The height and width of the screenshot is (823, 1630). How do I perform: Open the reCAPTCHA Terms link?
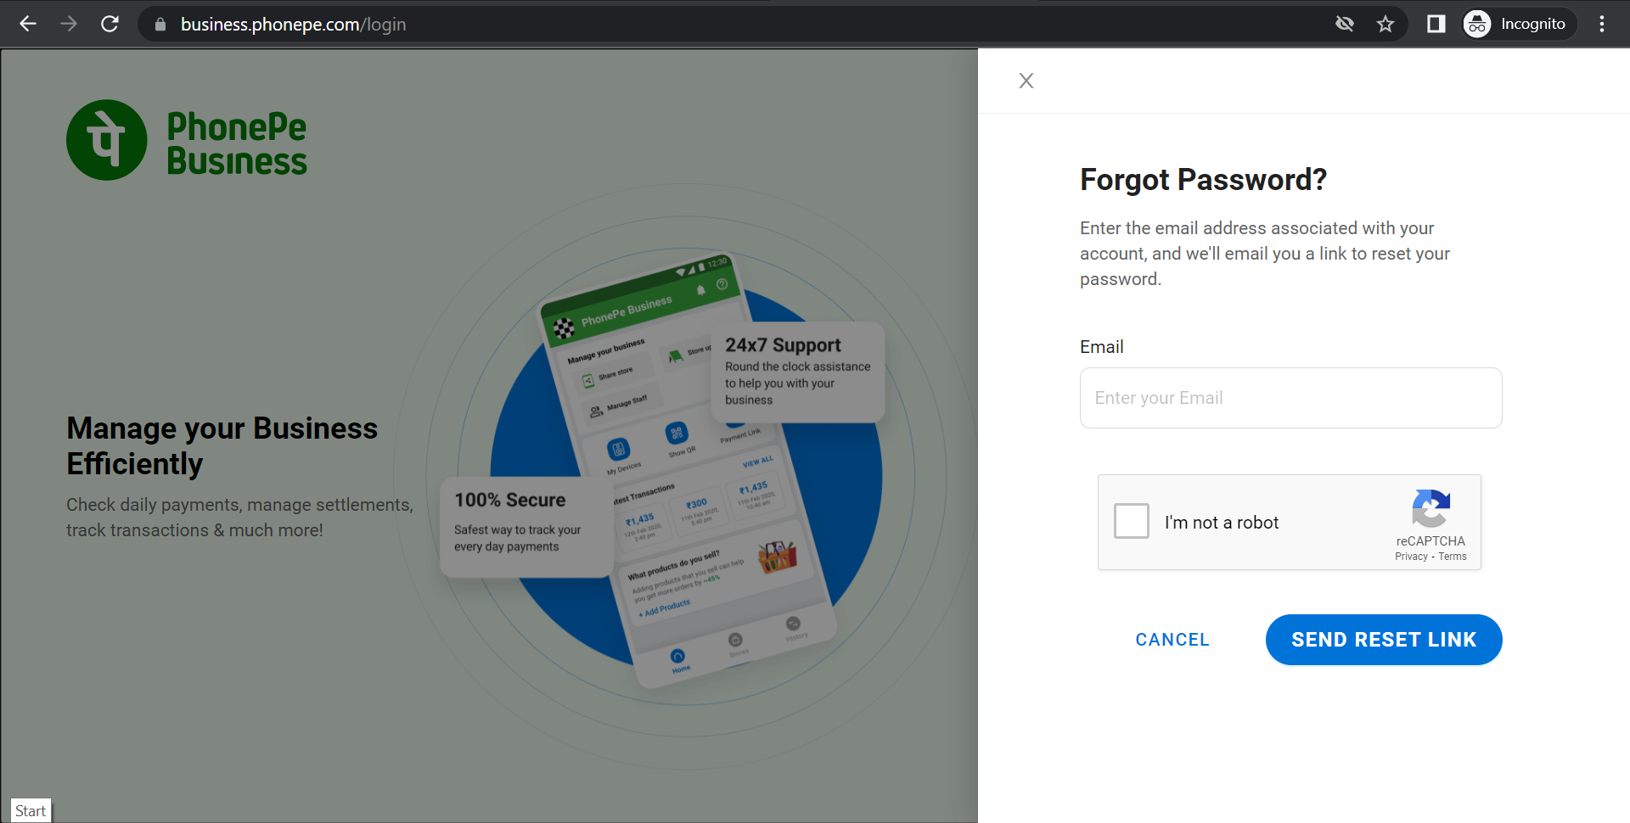click(x=1453, y=557)
